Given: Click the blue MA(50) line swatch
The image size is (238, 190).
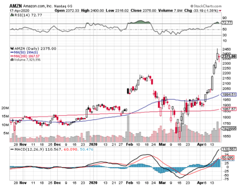Looking at the screenshot, I should (x=12, y=52).
